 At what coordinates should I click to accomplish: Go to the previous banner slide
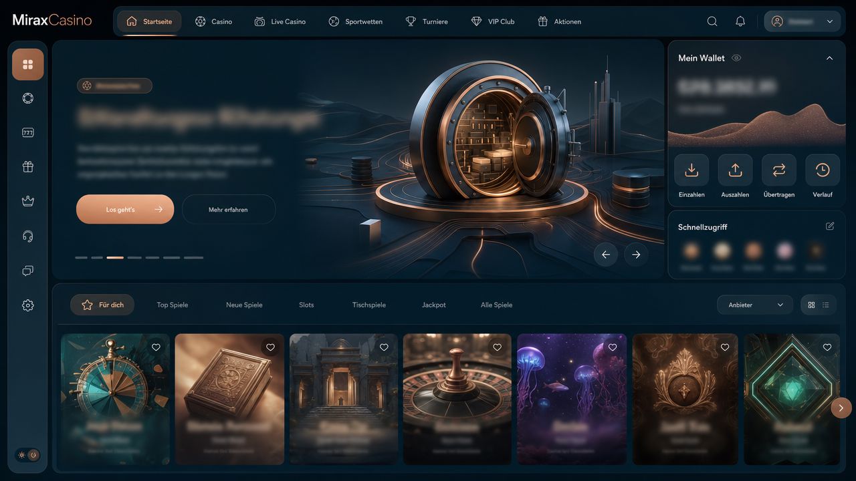click(x=606, y=255)
